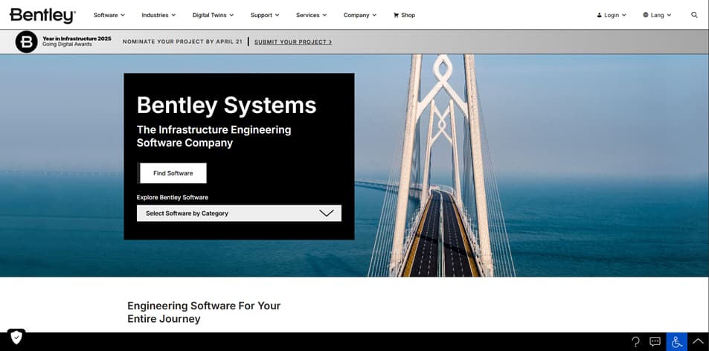Viewport: 709px width, 351px height.
Task: Click Engineering Software For Your Entire Journey
Action: coord(204,312)
